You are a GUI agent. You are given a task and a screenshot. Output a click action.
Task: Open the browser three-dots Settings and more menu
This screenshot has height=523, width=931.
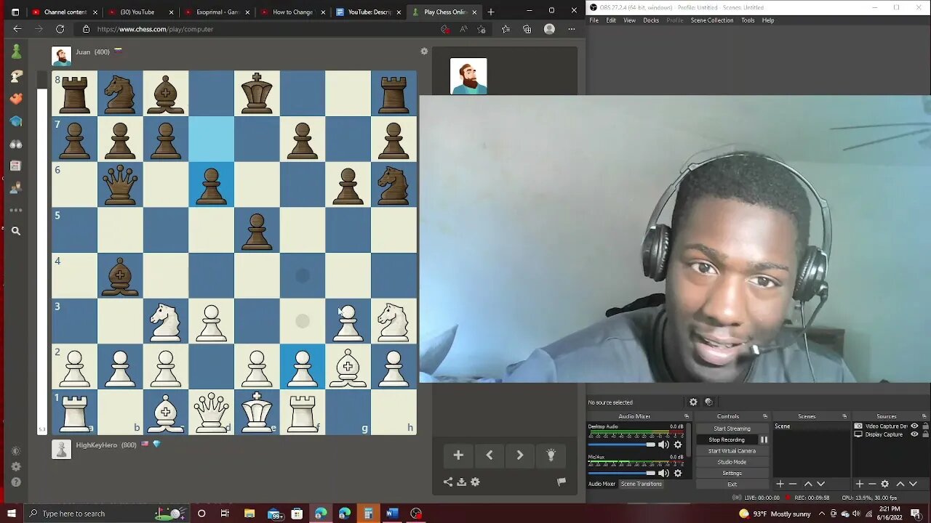572,29
